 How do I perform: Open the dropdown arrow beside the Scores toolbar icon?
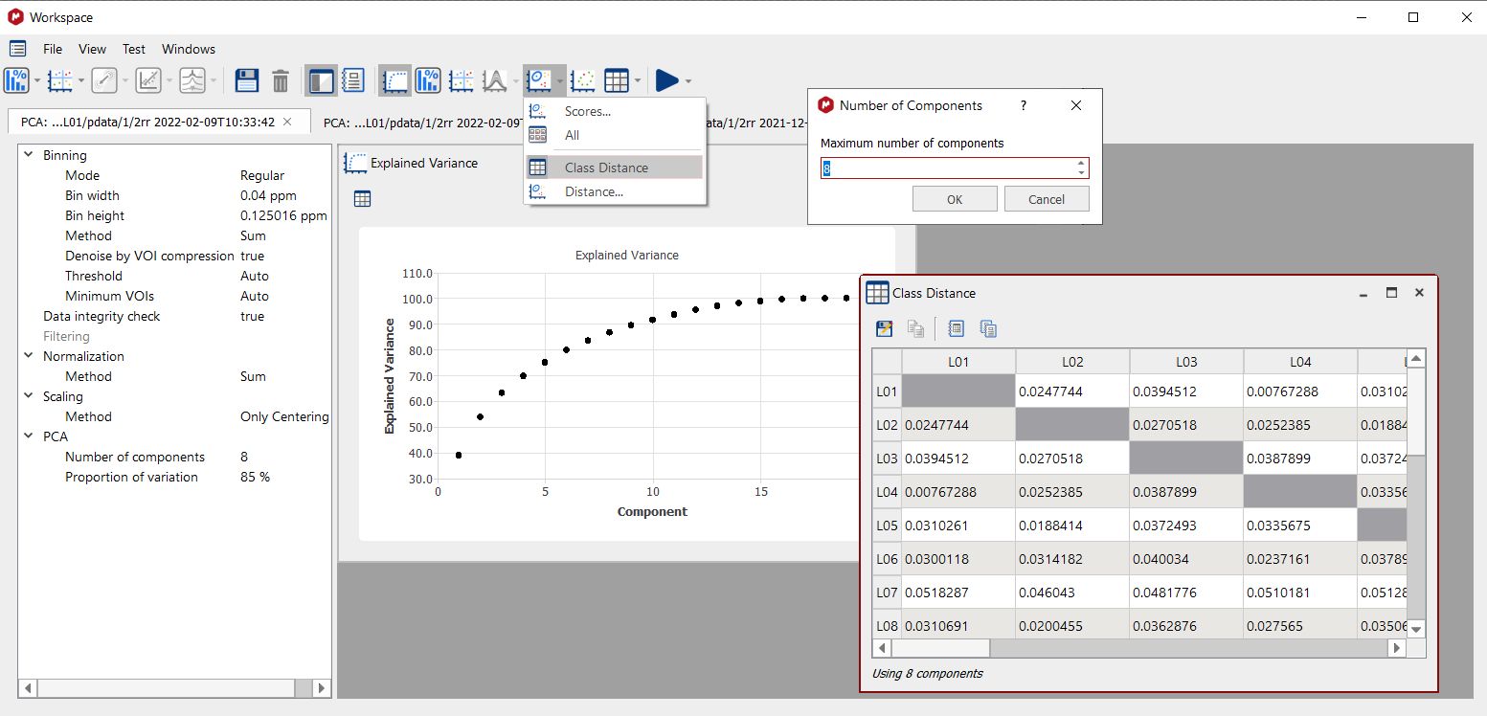(560, 81)
